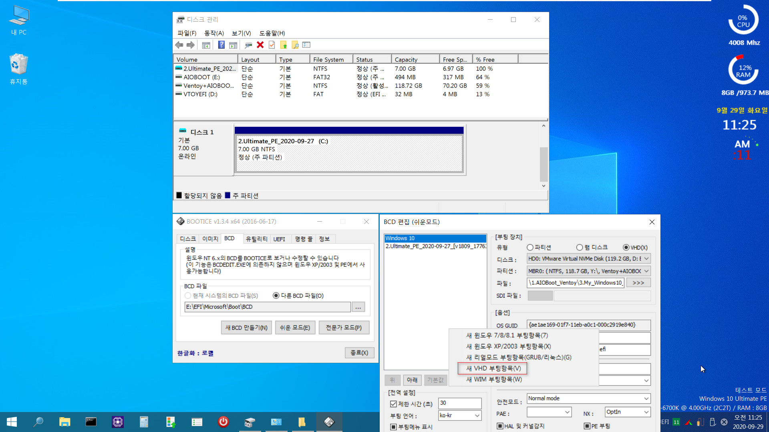Click the ... browse button for BCD path
Image resolution: width=769 pixels, height=432 pixels.
[358, 307]
